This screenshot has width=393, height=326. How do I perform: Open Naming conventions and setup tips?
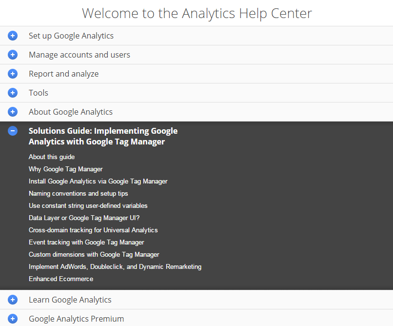click(x=79, y=193)
